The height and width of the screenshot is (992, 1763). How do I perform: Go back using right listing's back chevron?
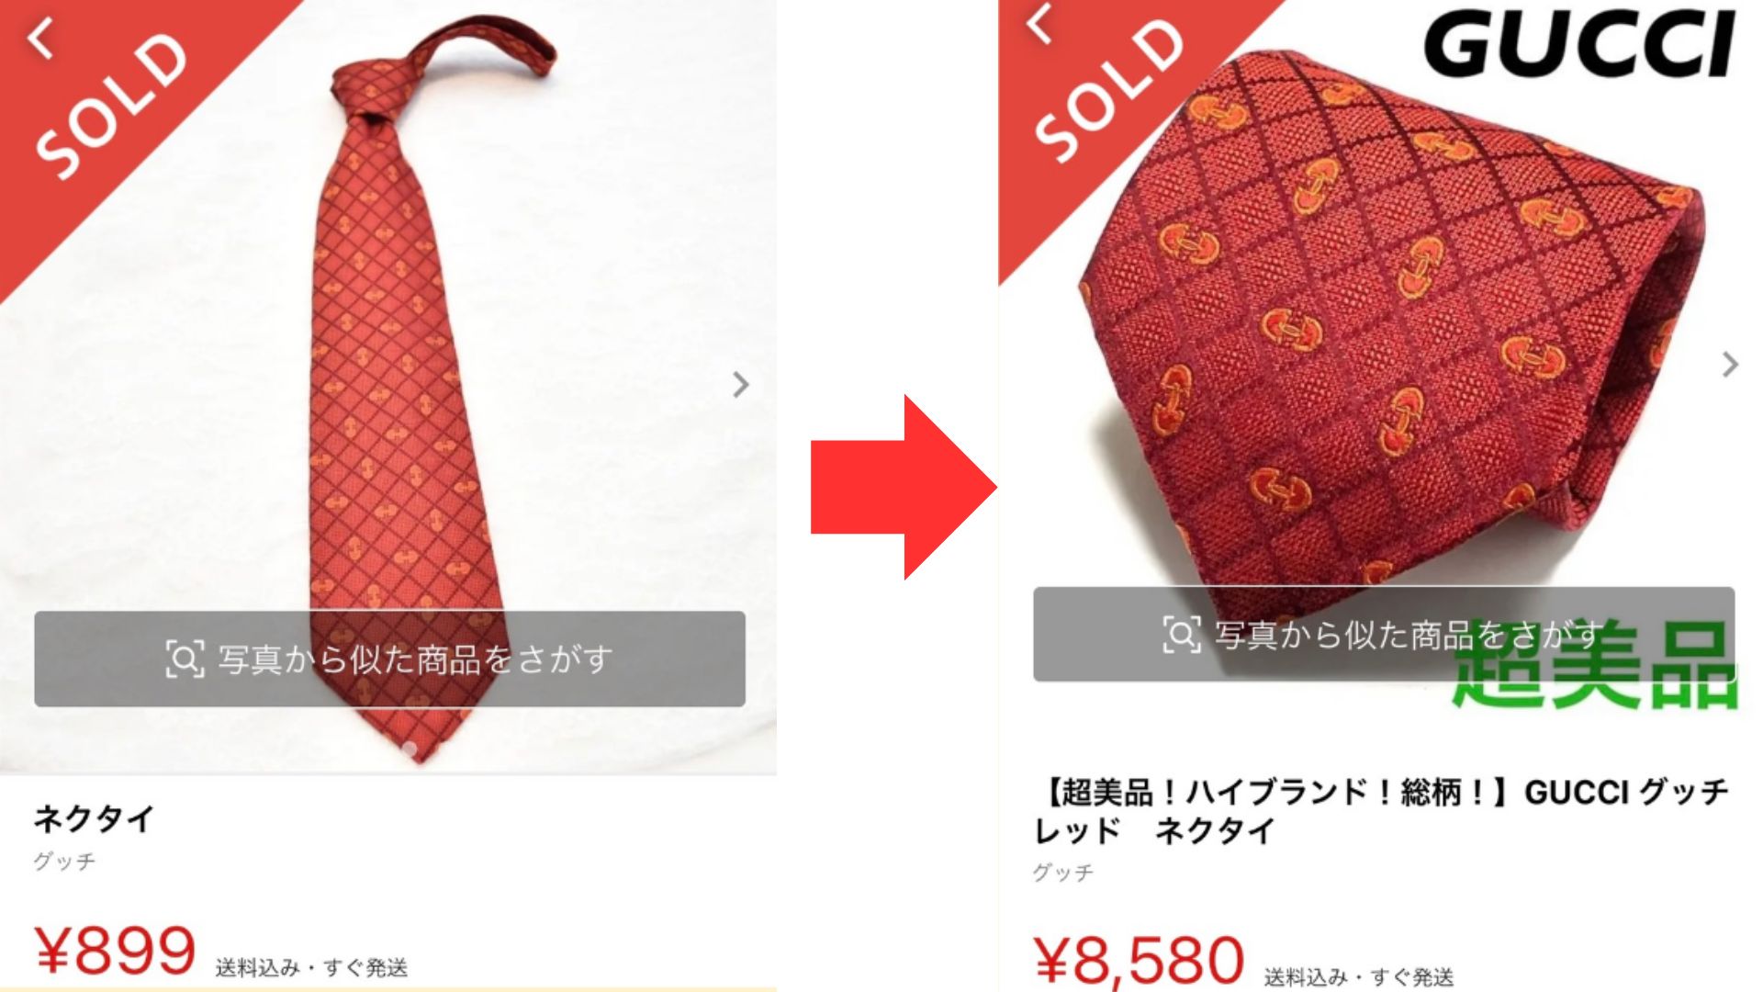coord(1039,25)
